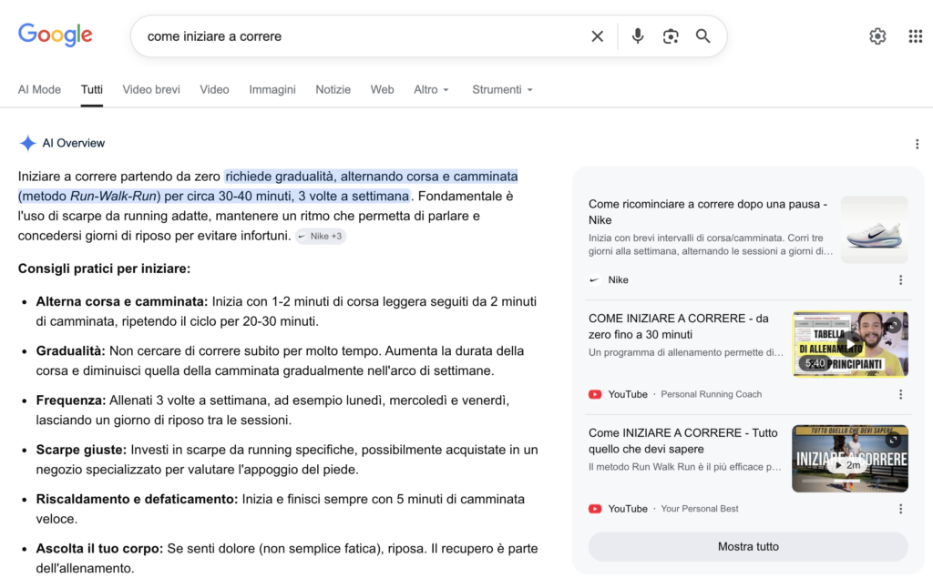
Task: Open 'Come INIZIARE A CORRERE - Tutto quello che devi sapere'
Action: tap(683, 441)
